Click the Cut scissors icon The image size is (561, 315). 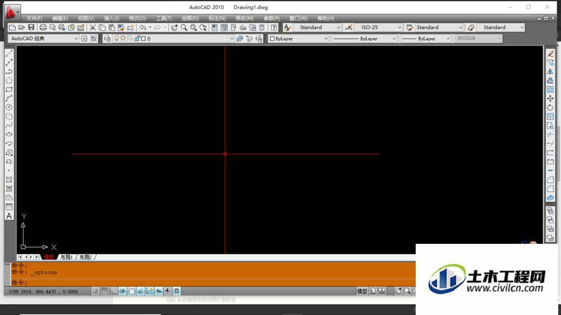(x=93, y=27)
